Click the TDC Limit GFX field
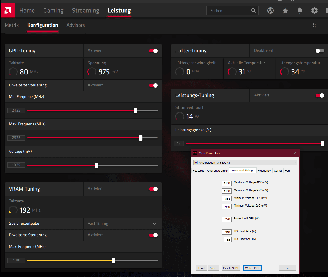The width and height of the screenshot is (328, 277). pyautogui.click(x=227, y=232)
